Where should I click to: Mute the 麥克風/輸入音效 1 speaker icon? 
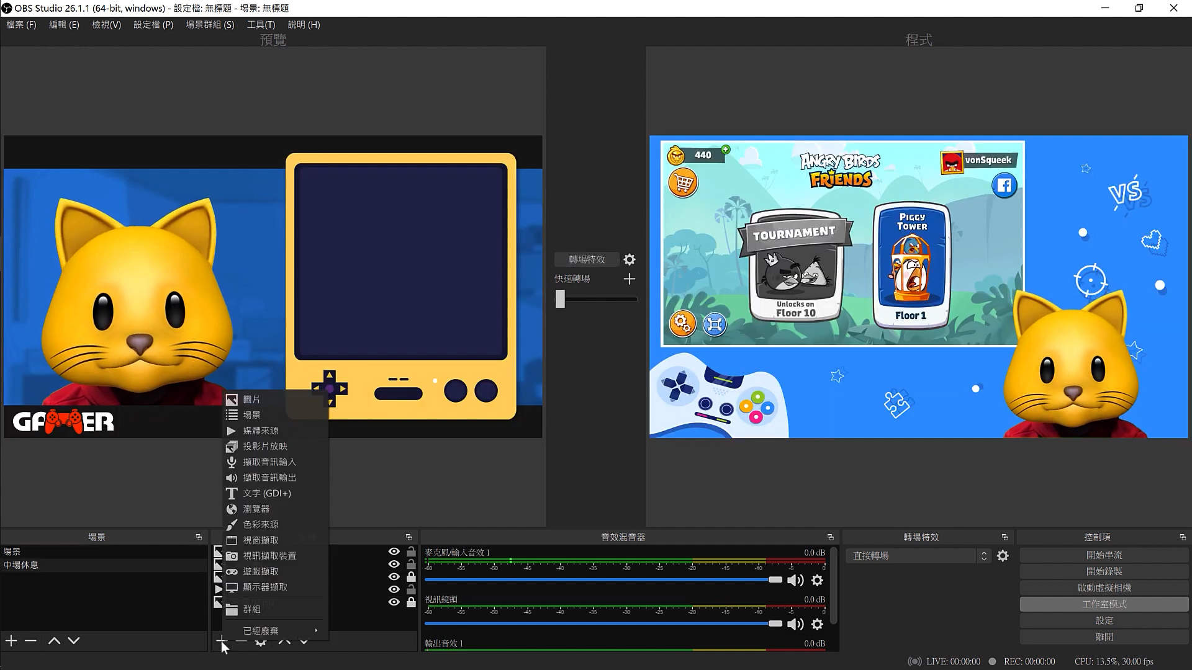795,581
